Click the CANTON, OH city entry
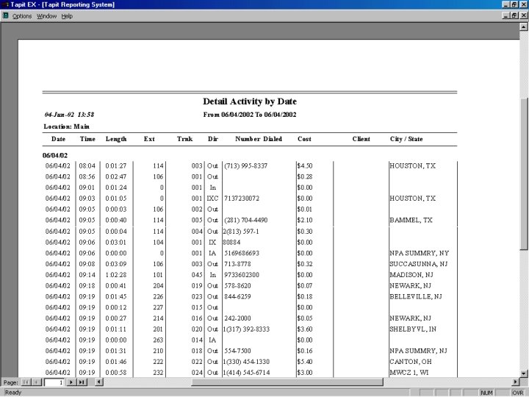 411,362
